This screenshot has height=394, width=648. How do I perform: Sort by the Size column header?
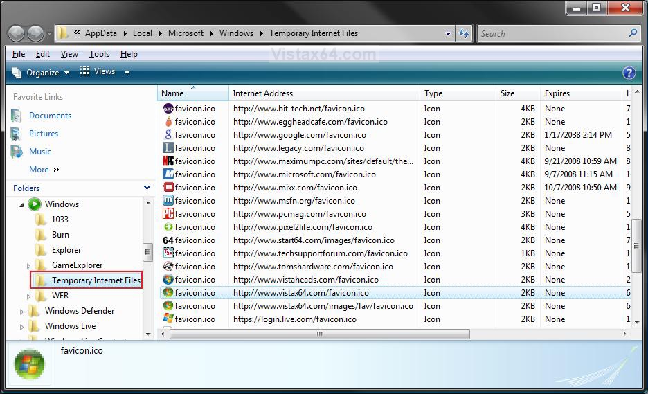(x=518, y=93)
